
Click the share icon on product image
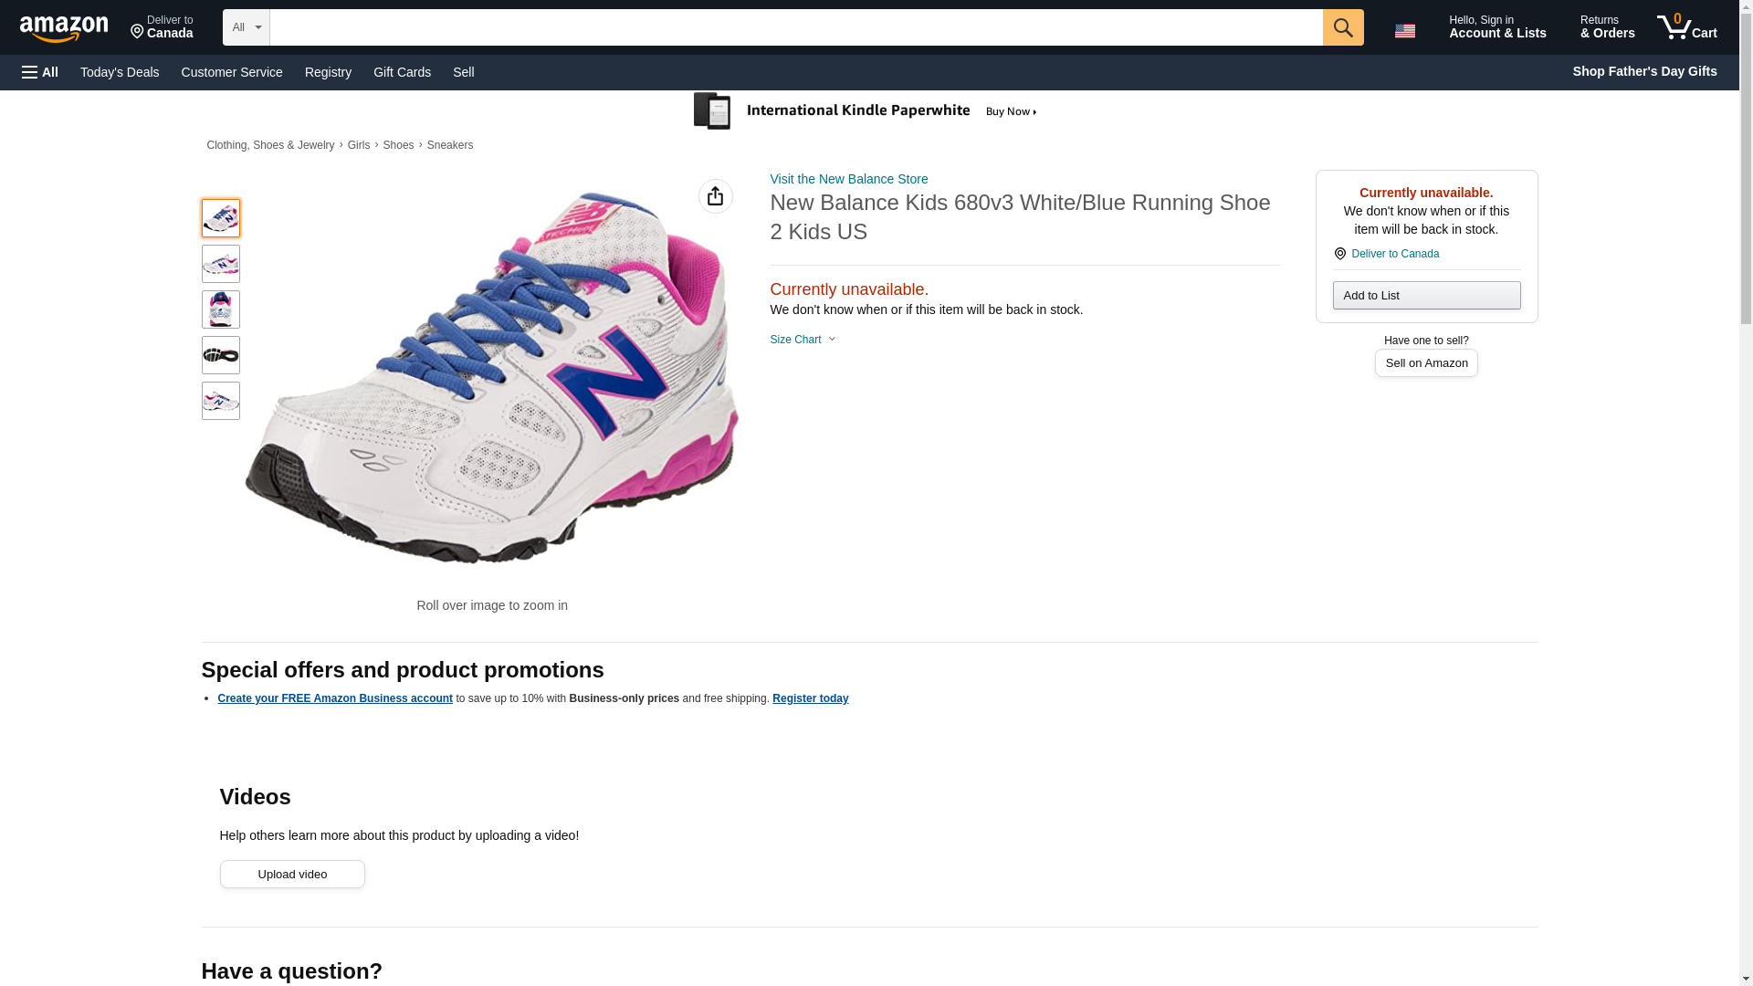coord(715,196)
